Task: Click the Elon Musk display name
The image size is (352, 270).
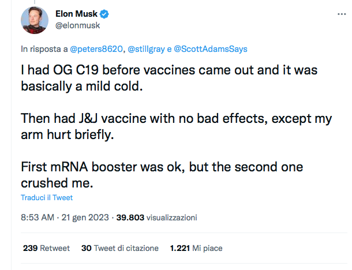Action: coord(77,14)
